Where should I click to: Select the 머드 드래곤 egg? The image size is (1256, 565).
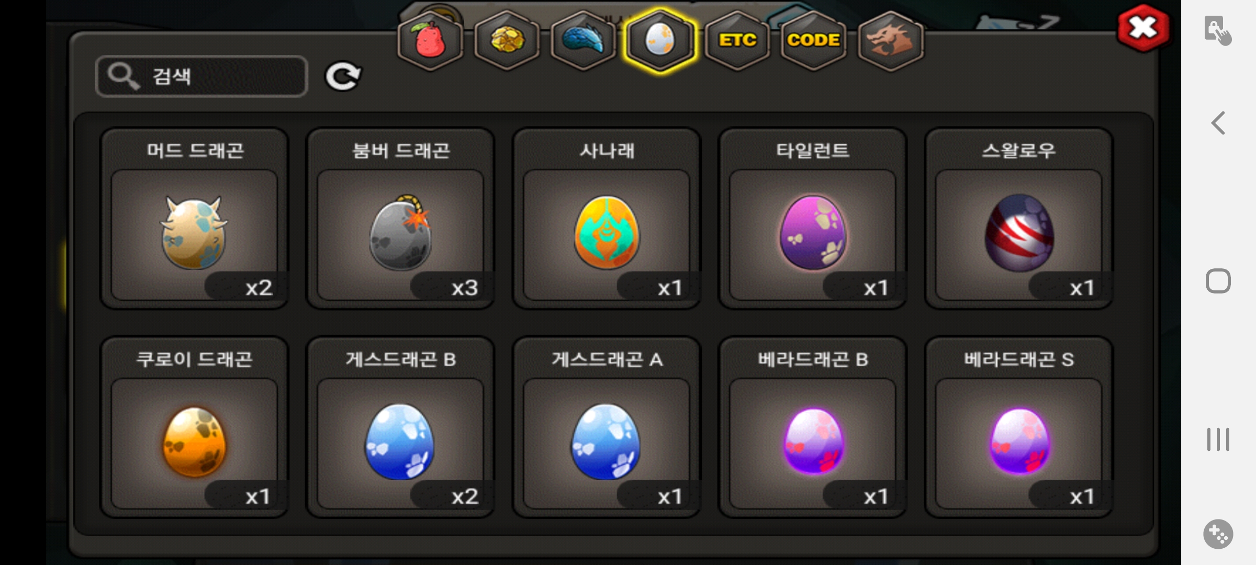(194, 219)
